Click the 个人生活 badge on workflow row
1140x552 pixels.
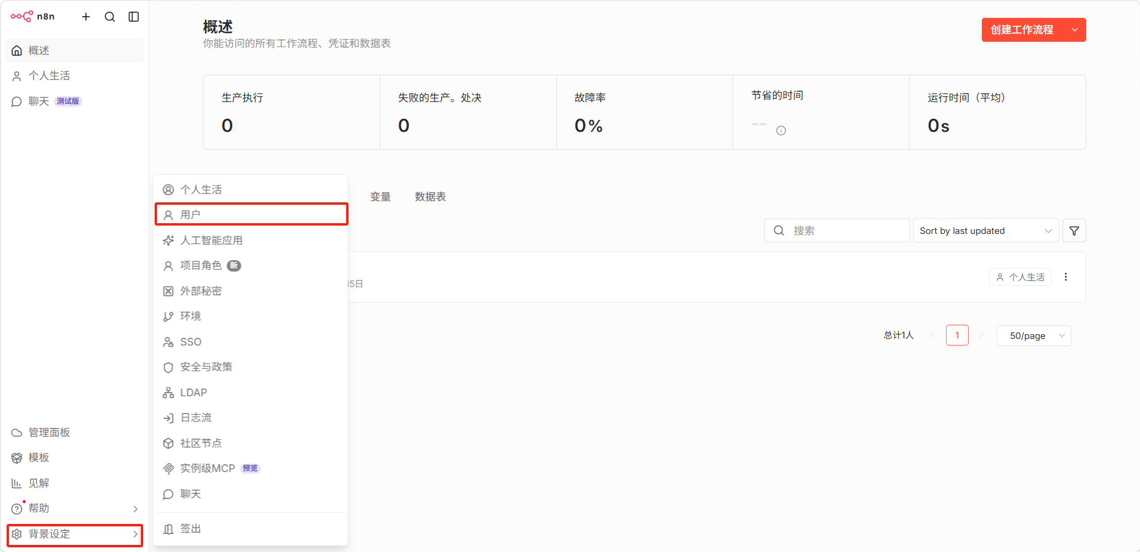point(1020,277)
